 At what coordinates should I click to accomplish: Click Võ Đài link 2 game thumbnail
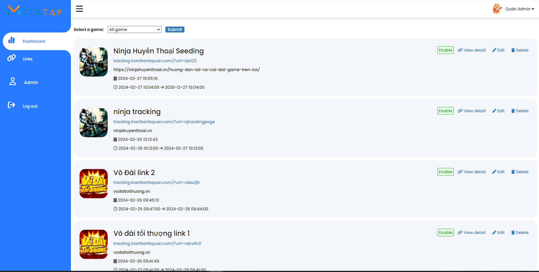(x=93, y=184)
